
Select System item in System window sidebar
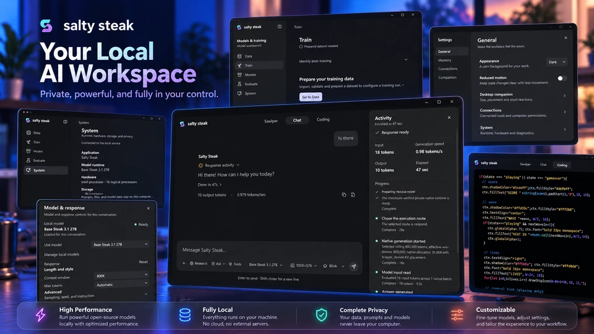pos(46,170)
